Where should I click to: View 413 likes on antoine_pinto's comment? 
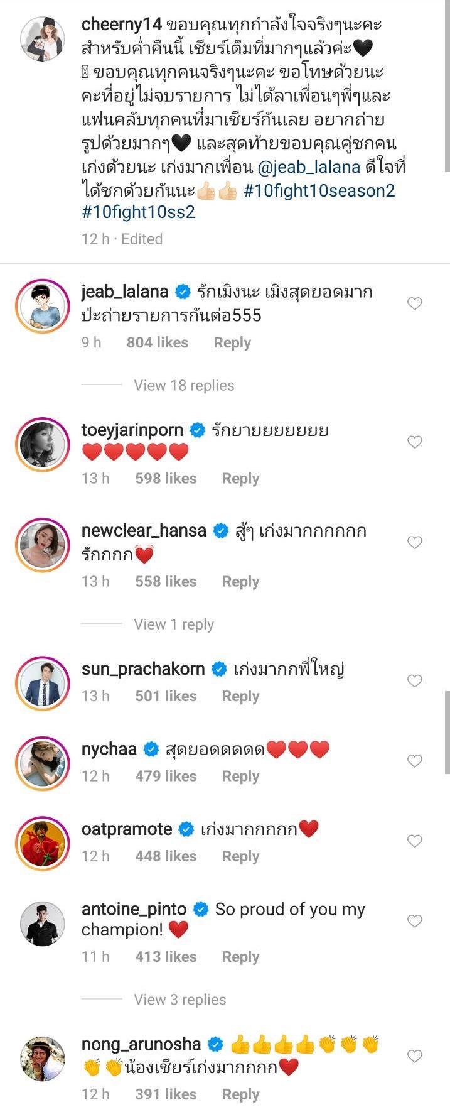tap(166, 957)
